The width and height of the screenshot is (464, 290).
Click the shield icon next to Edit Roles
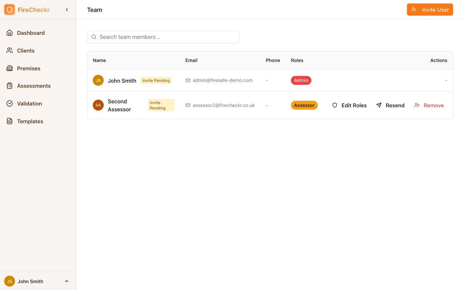click(x=335, y=105)
